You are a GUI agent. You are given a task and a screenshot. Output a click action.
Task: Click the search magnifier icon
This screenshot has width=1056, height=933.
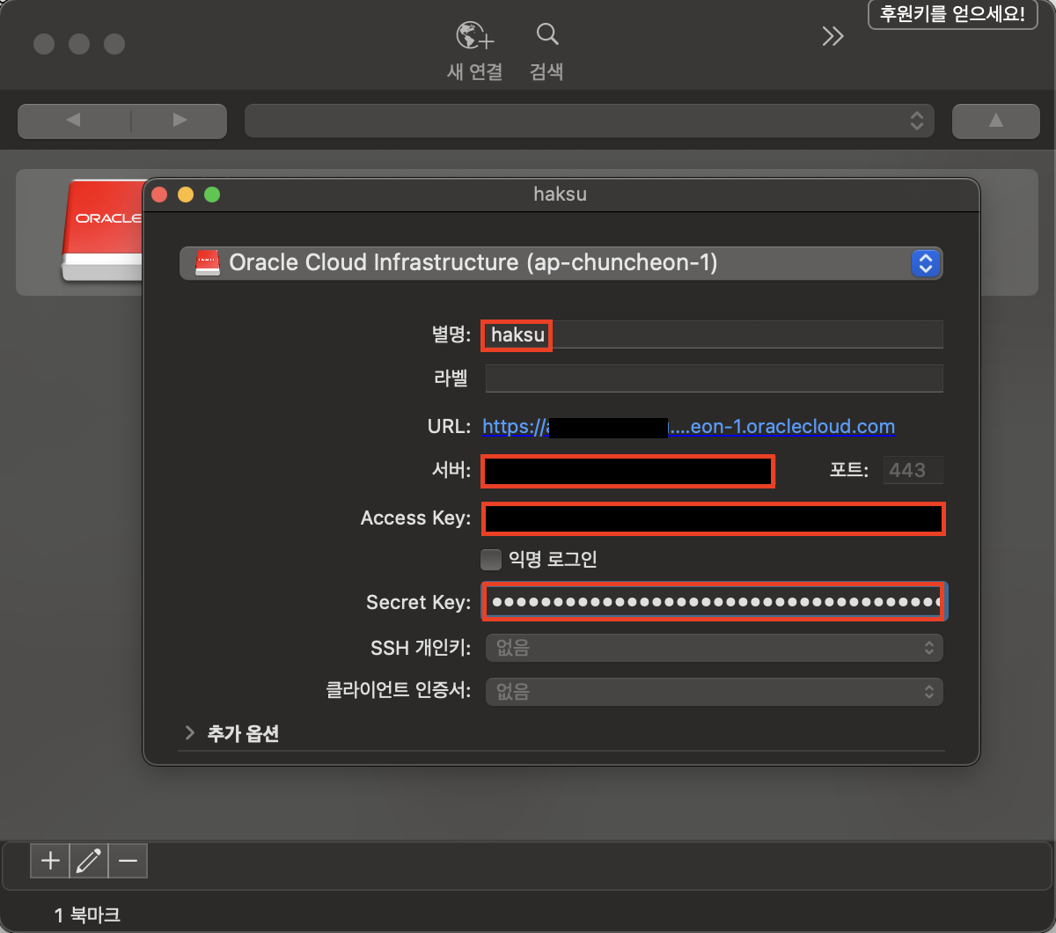click(x=546, y=36)
